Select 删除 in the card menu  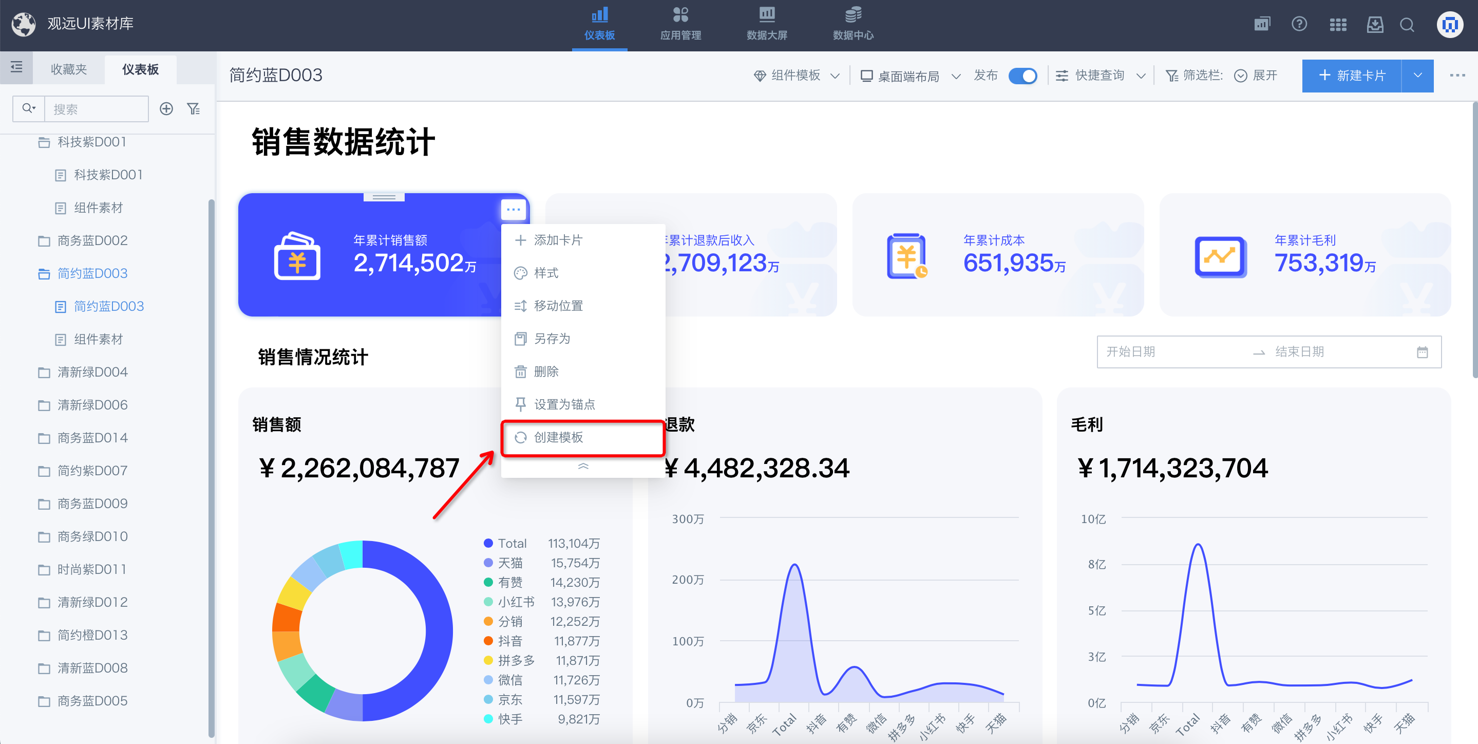point(583,371)
